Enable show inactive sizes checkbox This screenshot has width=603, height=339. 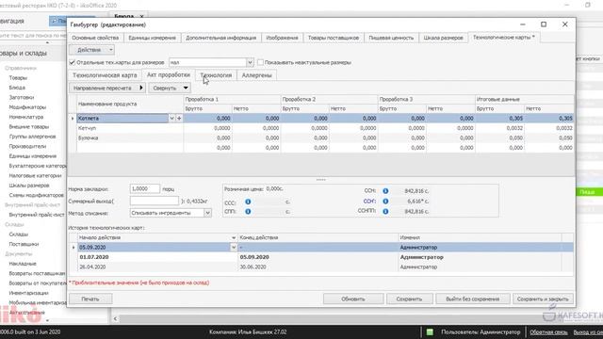click(260, 62)
